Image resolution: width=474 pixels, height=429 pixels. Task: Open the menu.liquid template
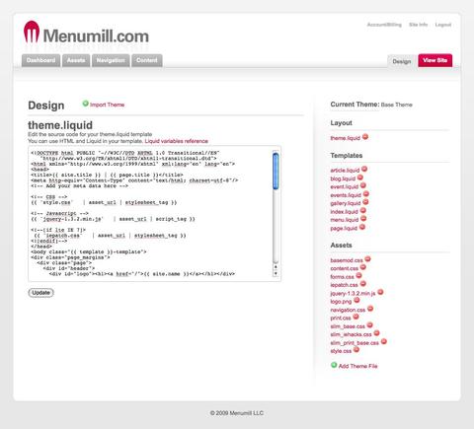[345, 220]
